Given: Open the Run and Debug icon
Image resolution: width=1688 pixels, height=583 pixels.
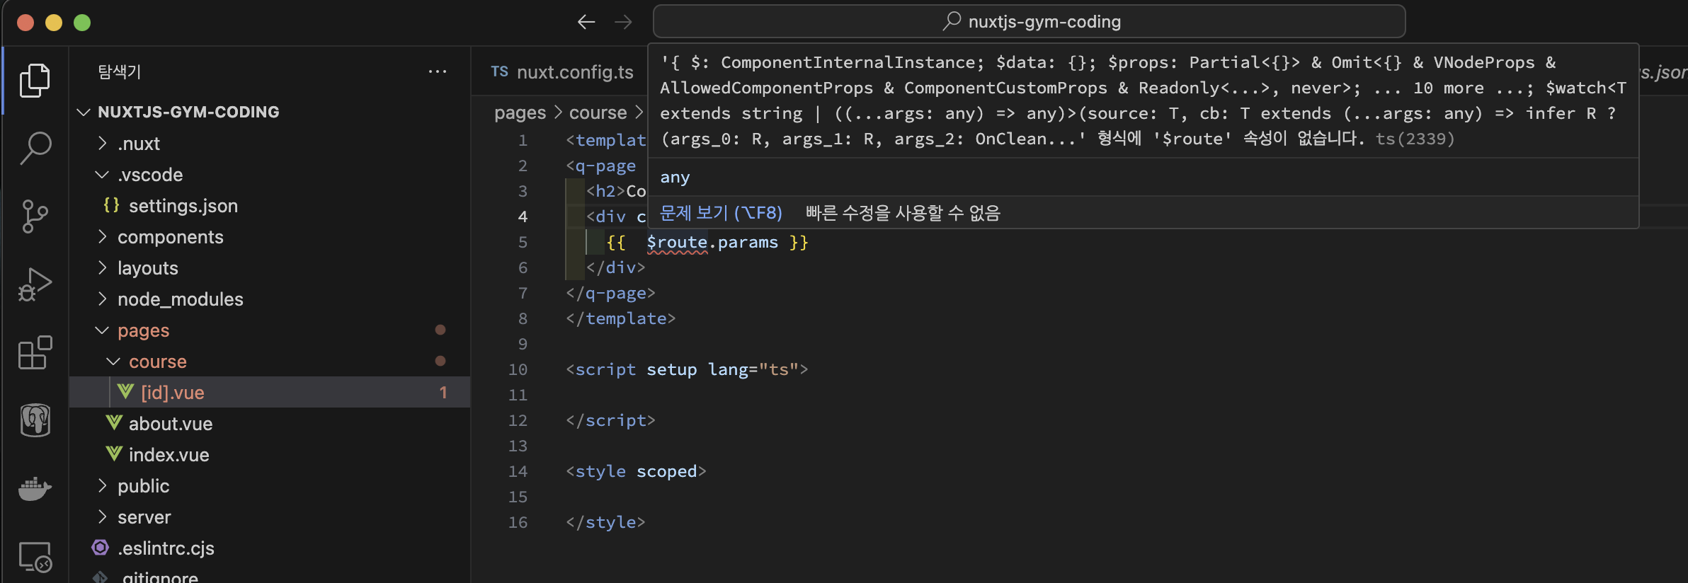Looking at the screenshot, I should [x=35, y=284].
